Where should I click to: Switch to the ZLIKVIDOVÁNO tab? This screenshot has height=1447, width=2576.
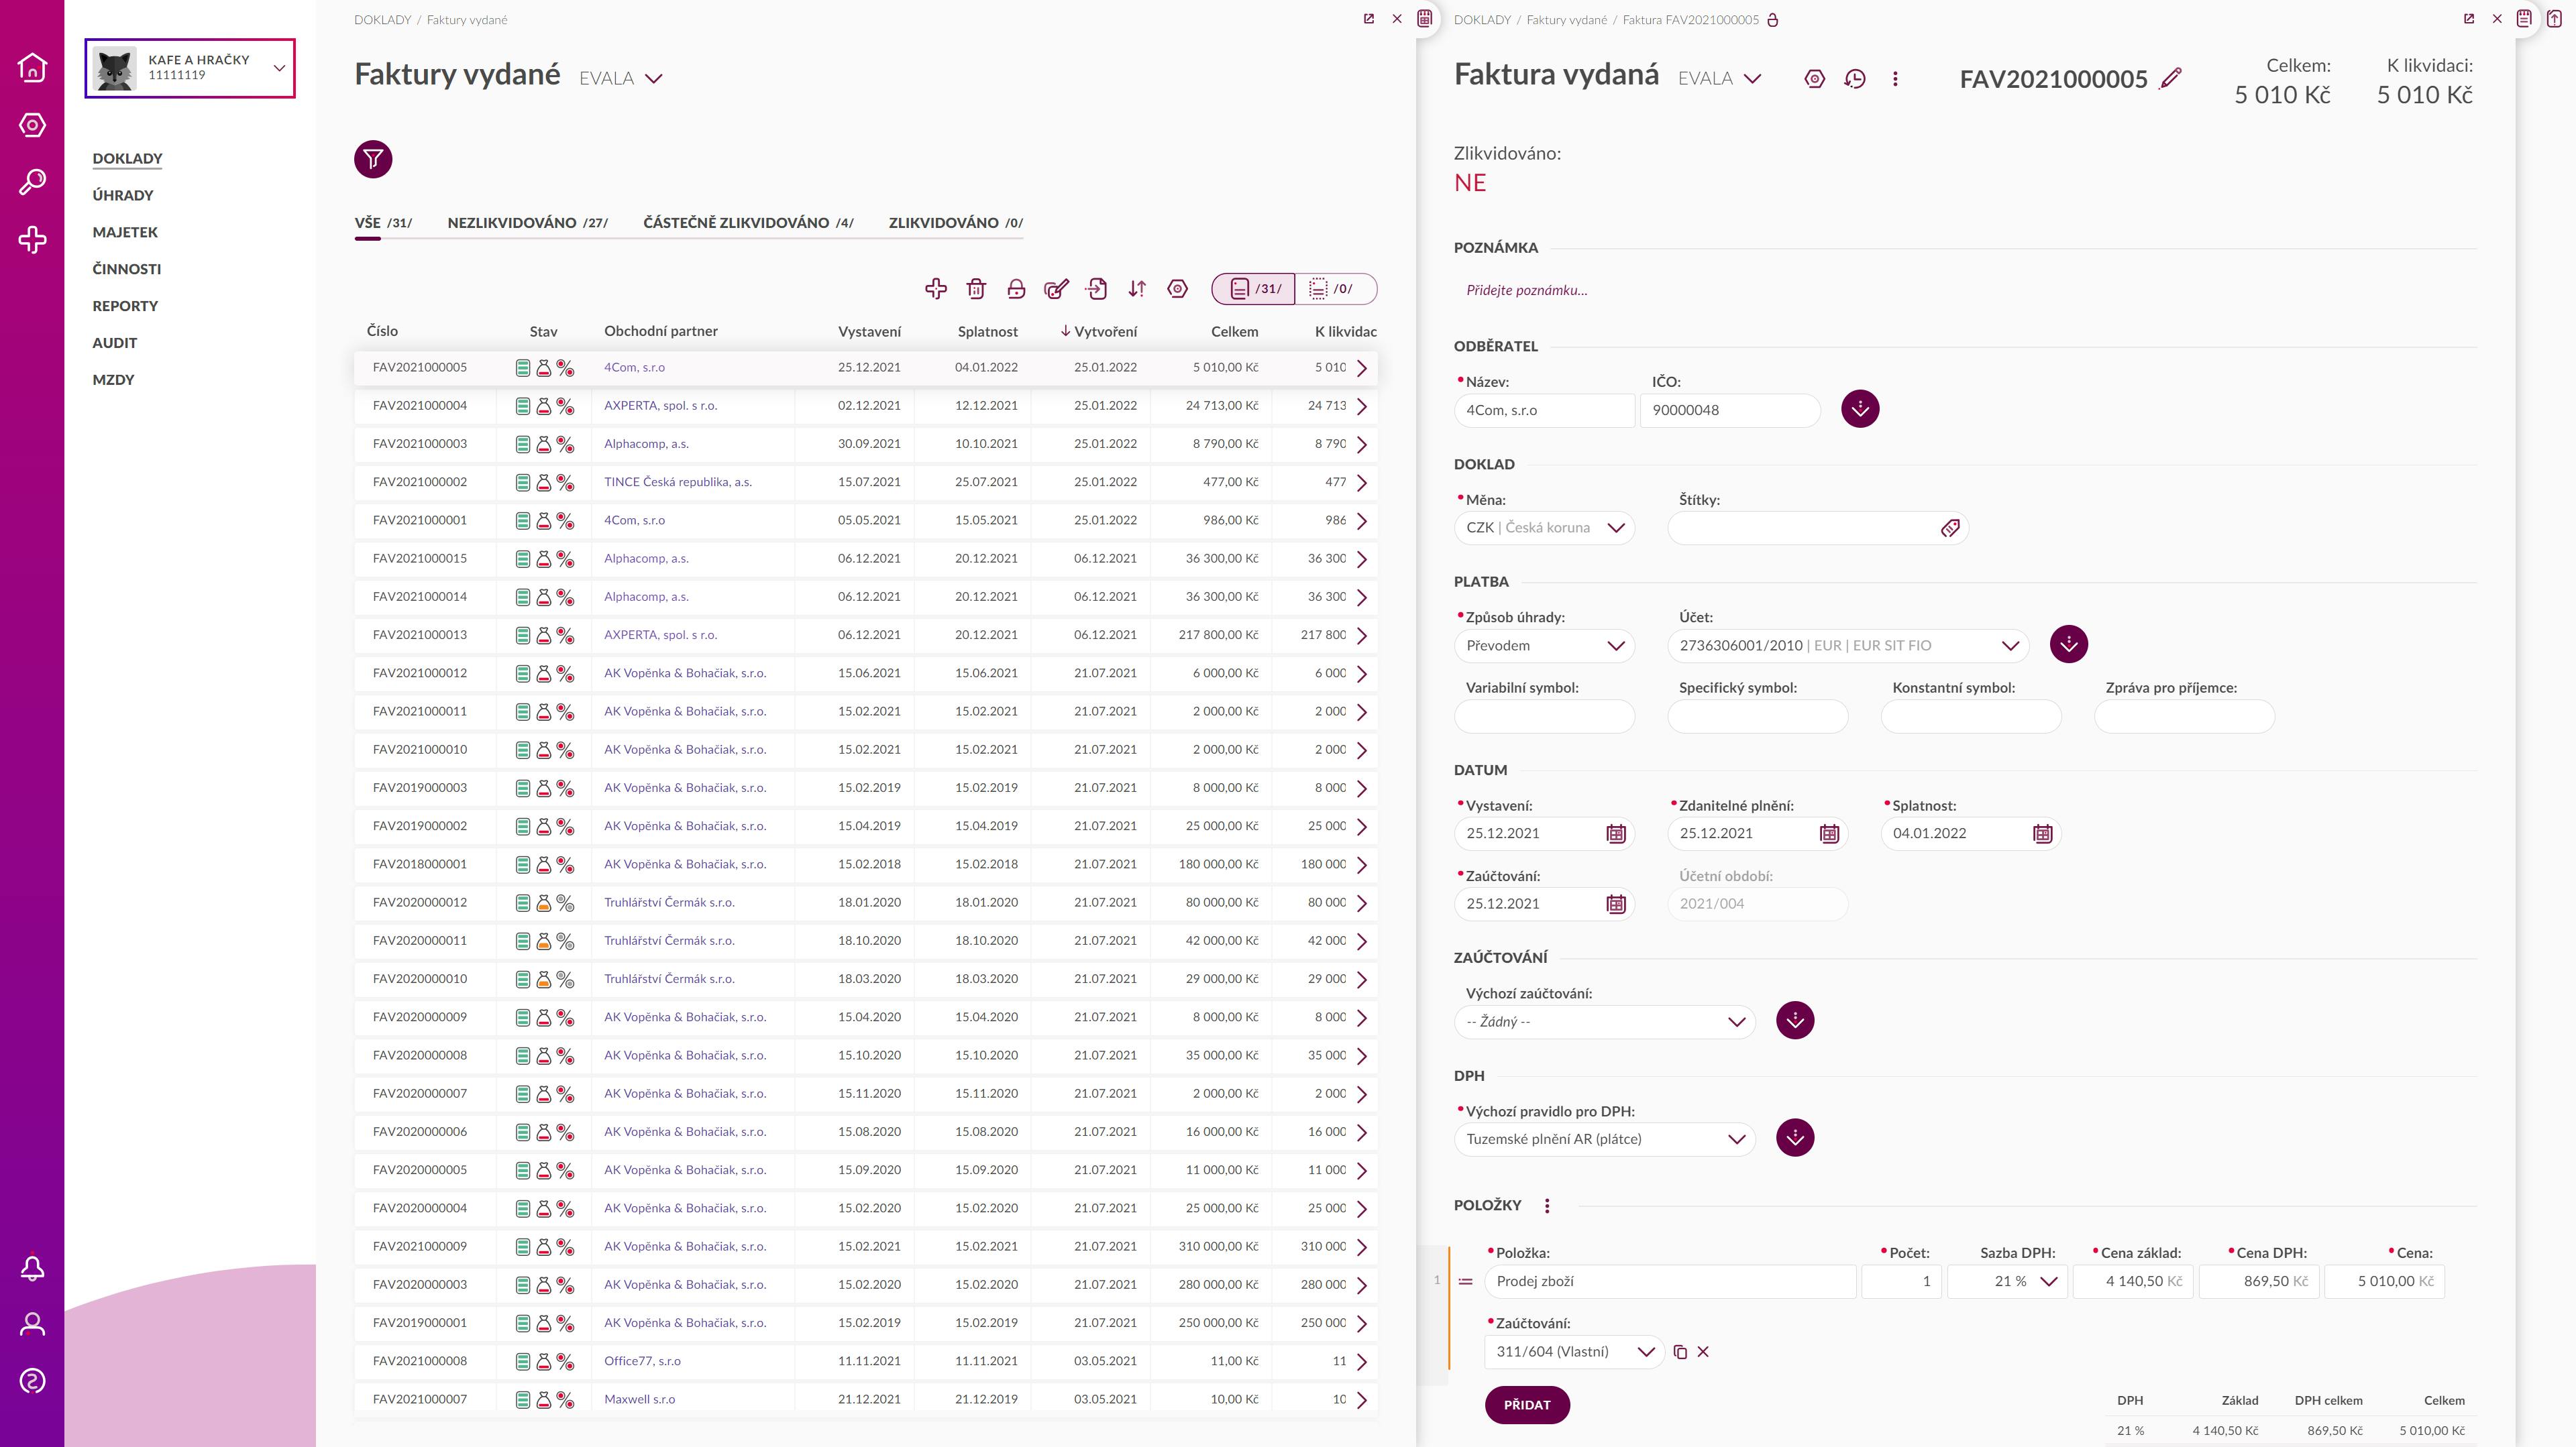click(955, 223)
